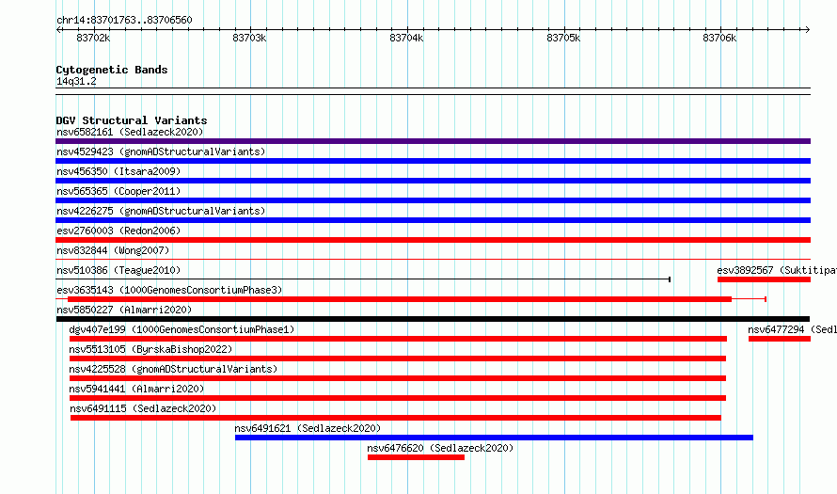The image size is (837, 494).
Task: Click the red bar under nsv6477294
Action: tap(780, 339)
